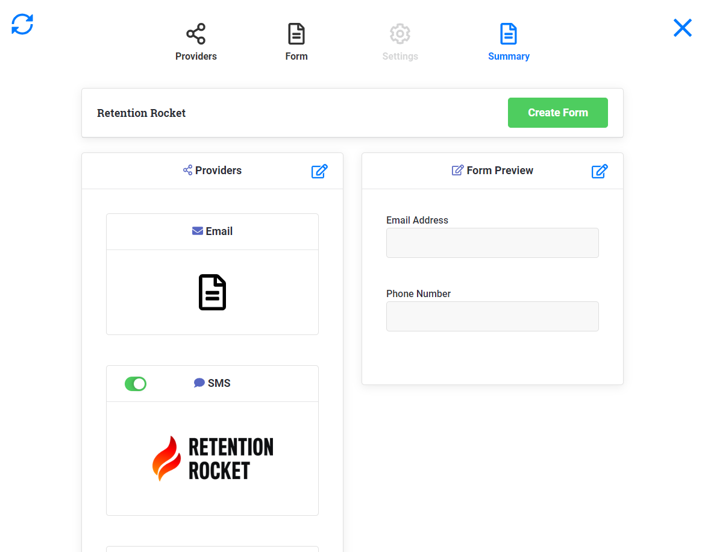The width and height of the screenshot is (702, 552).
Task: Click the Phone Number field label
Action: point(418,294)
